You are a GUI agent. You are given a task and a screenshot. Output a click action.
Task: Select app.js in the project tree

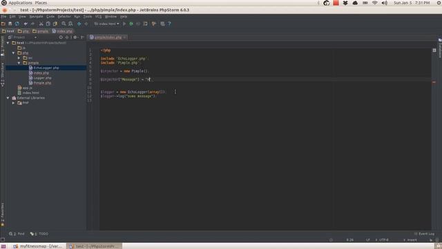tap(25, 88)
